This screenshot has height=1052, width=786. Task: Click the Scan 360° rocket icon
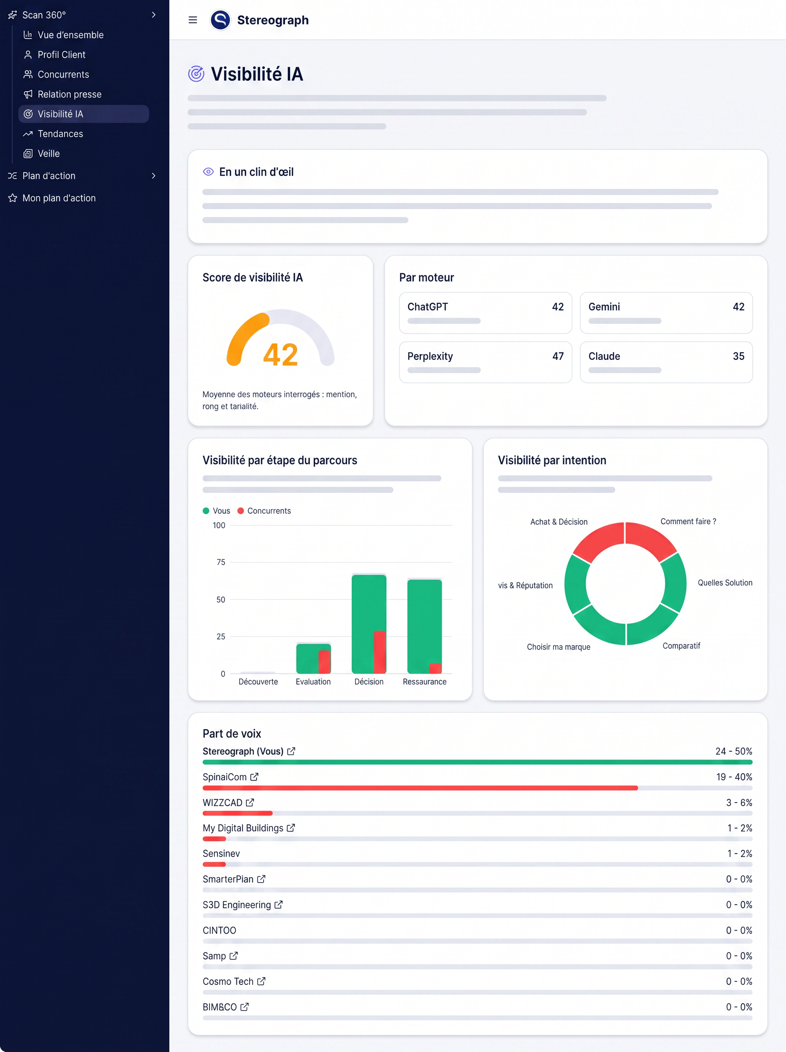click(12, 15)
